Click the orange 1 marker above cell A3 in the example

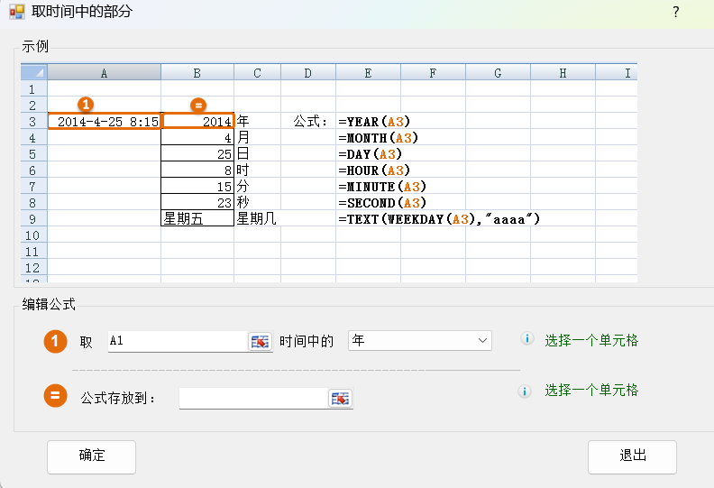(x=86, y=105)
